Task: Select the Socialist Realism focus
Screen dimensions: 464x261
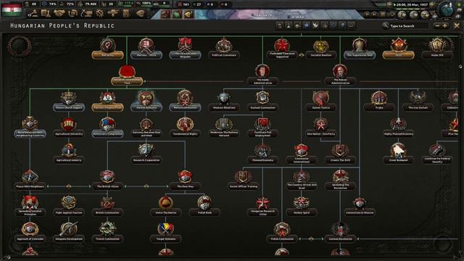Action: [x=320, y=49]
